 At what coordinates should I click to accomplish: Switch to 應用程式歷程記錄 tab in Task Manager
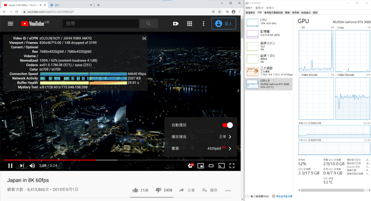tap(273, 13)
